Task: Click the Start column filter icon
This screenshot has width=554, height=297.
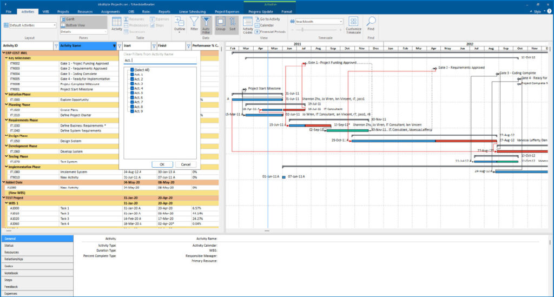Action: (x=154, y=46)
